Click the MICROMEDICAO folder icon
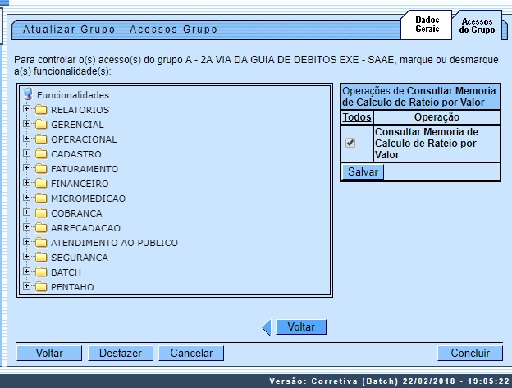 (41, 199)
